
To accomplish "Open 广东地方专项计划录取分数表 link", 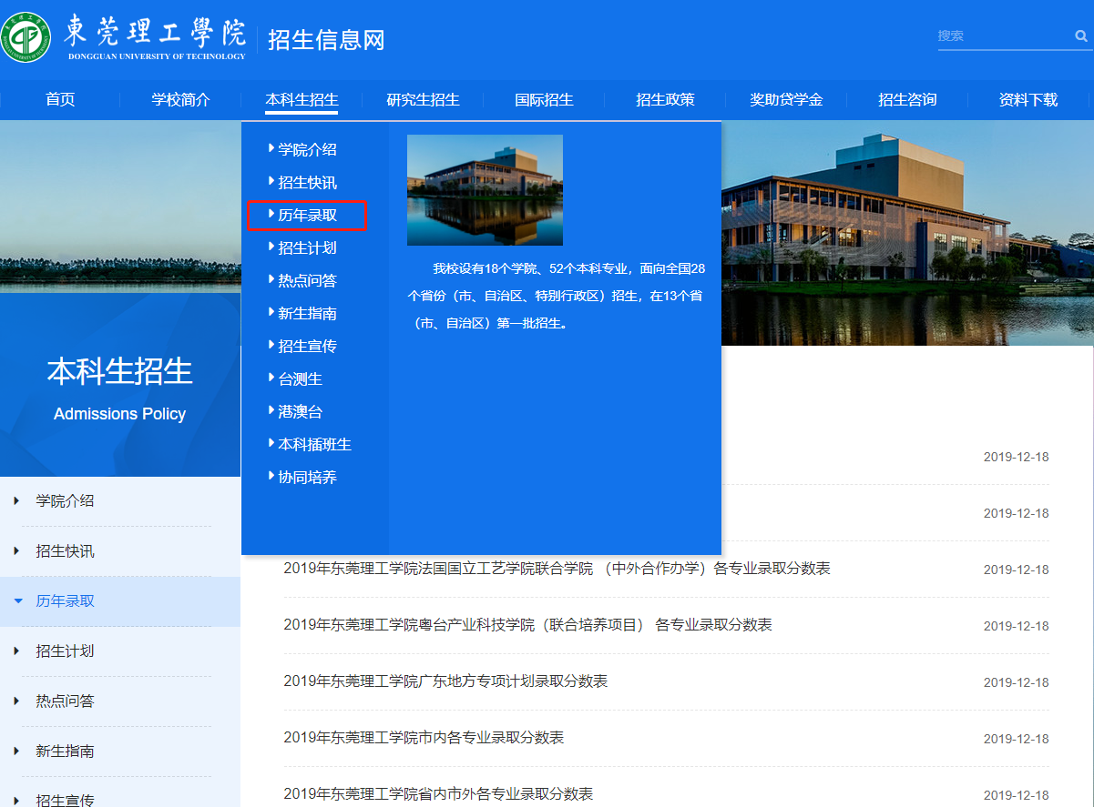I will [445, 681].
